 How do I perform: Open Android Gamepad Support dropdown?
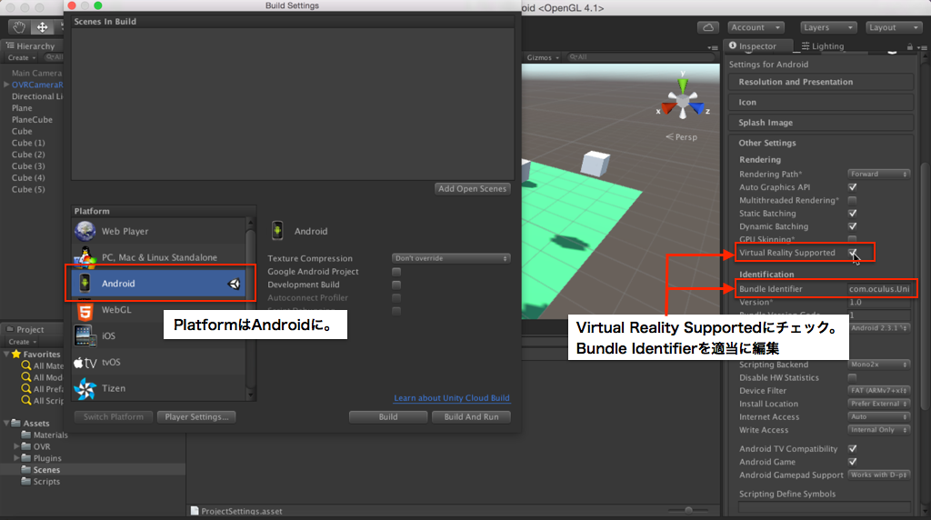click(879, 475)
